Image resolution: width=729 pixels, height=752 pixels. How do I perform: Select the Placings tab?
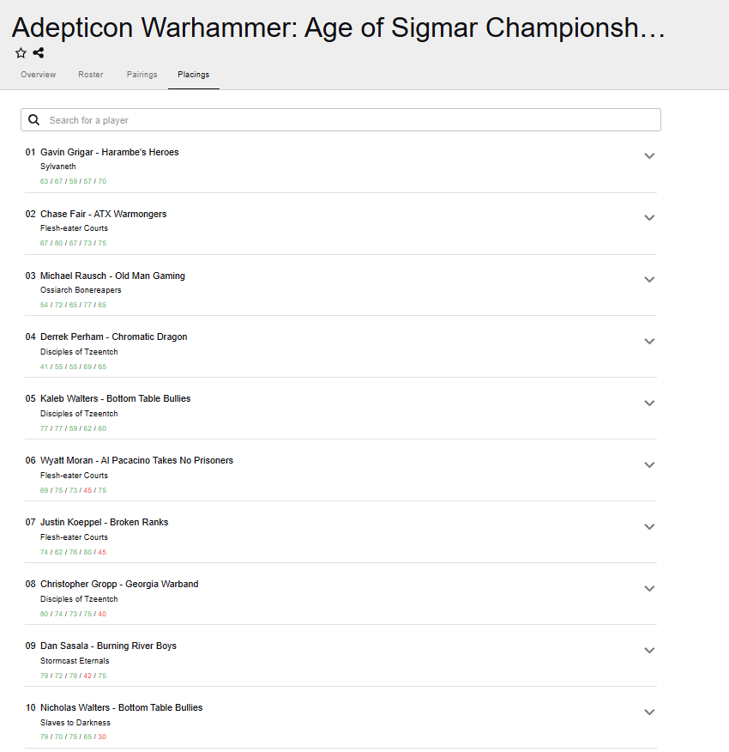coord(194,75)
